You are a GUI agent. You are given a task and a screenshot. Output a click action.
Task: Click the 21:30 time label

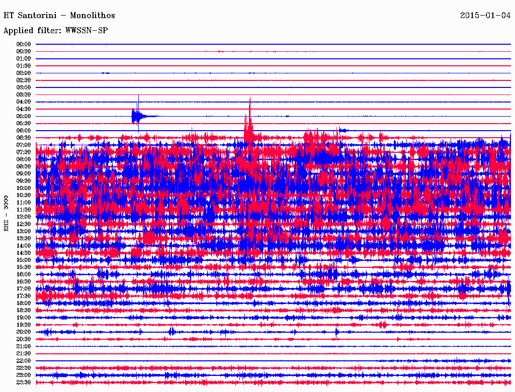point(23,354)
